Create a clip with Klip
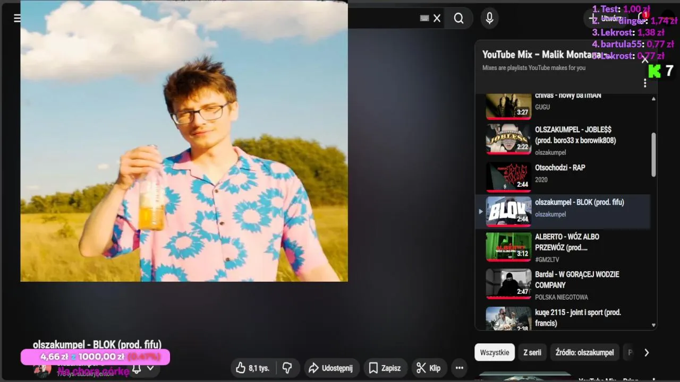 click(x=428, y=368)
